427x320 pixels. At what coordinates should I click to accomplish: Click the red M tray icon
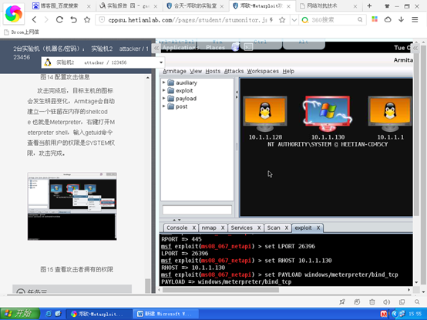384,315
